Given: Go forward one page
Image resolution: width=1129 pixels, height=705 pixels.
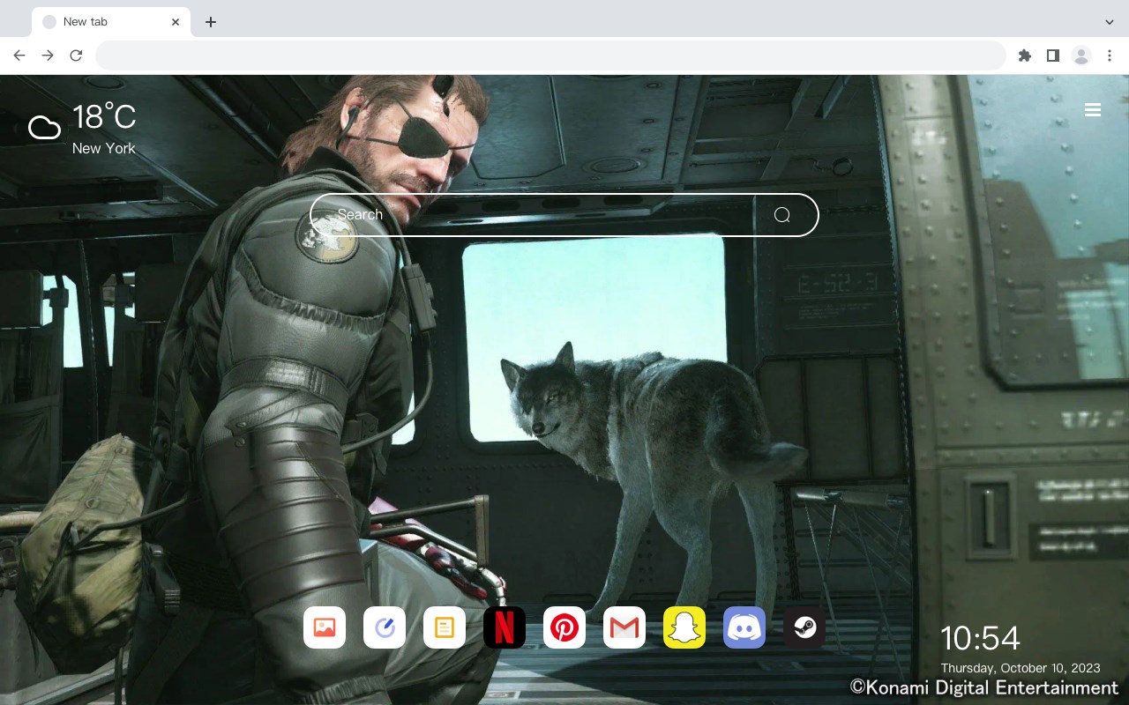Looking at the screenshot, I should 48,56.
